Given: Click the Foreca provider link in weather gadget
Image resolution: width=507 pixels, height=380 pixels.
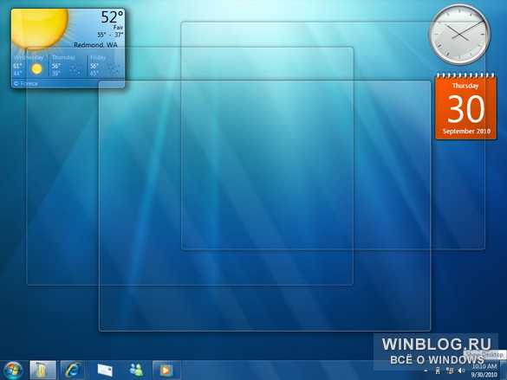Looking at the screenshot, I should tap(26, 84).
